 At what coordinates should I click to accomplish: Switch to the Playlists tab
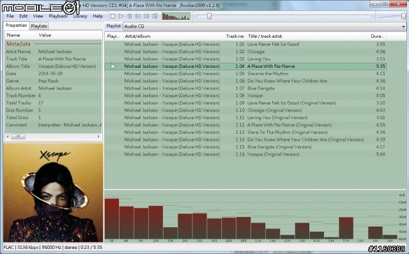39,26
